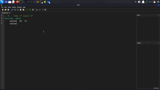Lock the screen with the padlock icon
The image size is (160, 90).
click(x=154, y=2)
